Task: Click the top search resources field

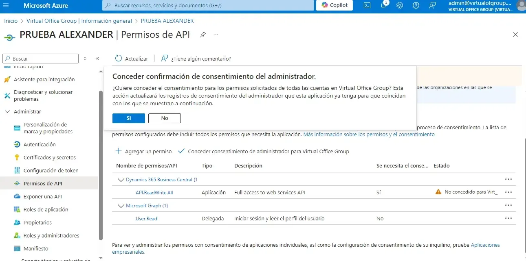Action: click(208, 5)
